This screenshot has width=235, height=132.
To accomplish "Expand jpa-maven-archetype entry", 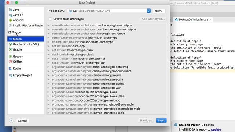I will (48, 38).
